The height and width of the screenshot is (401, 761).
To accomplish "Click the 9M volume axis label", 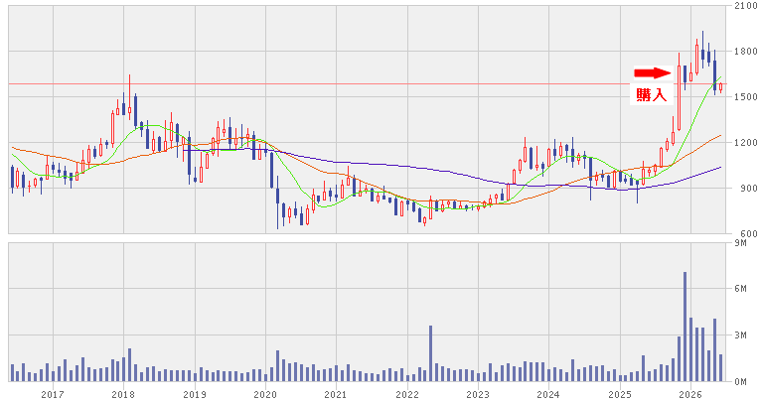I will point(740,242).
